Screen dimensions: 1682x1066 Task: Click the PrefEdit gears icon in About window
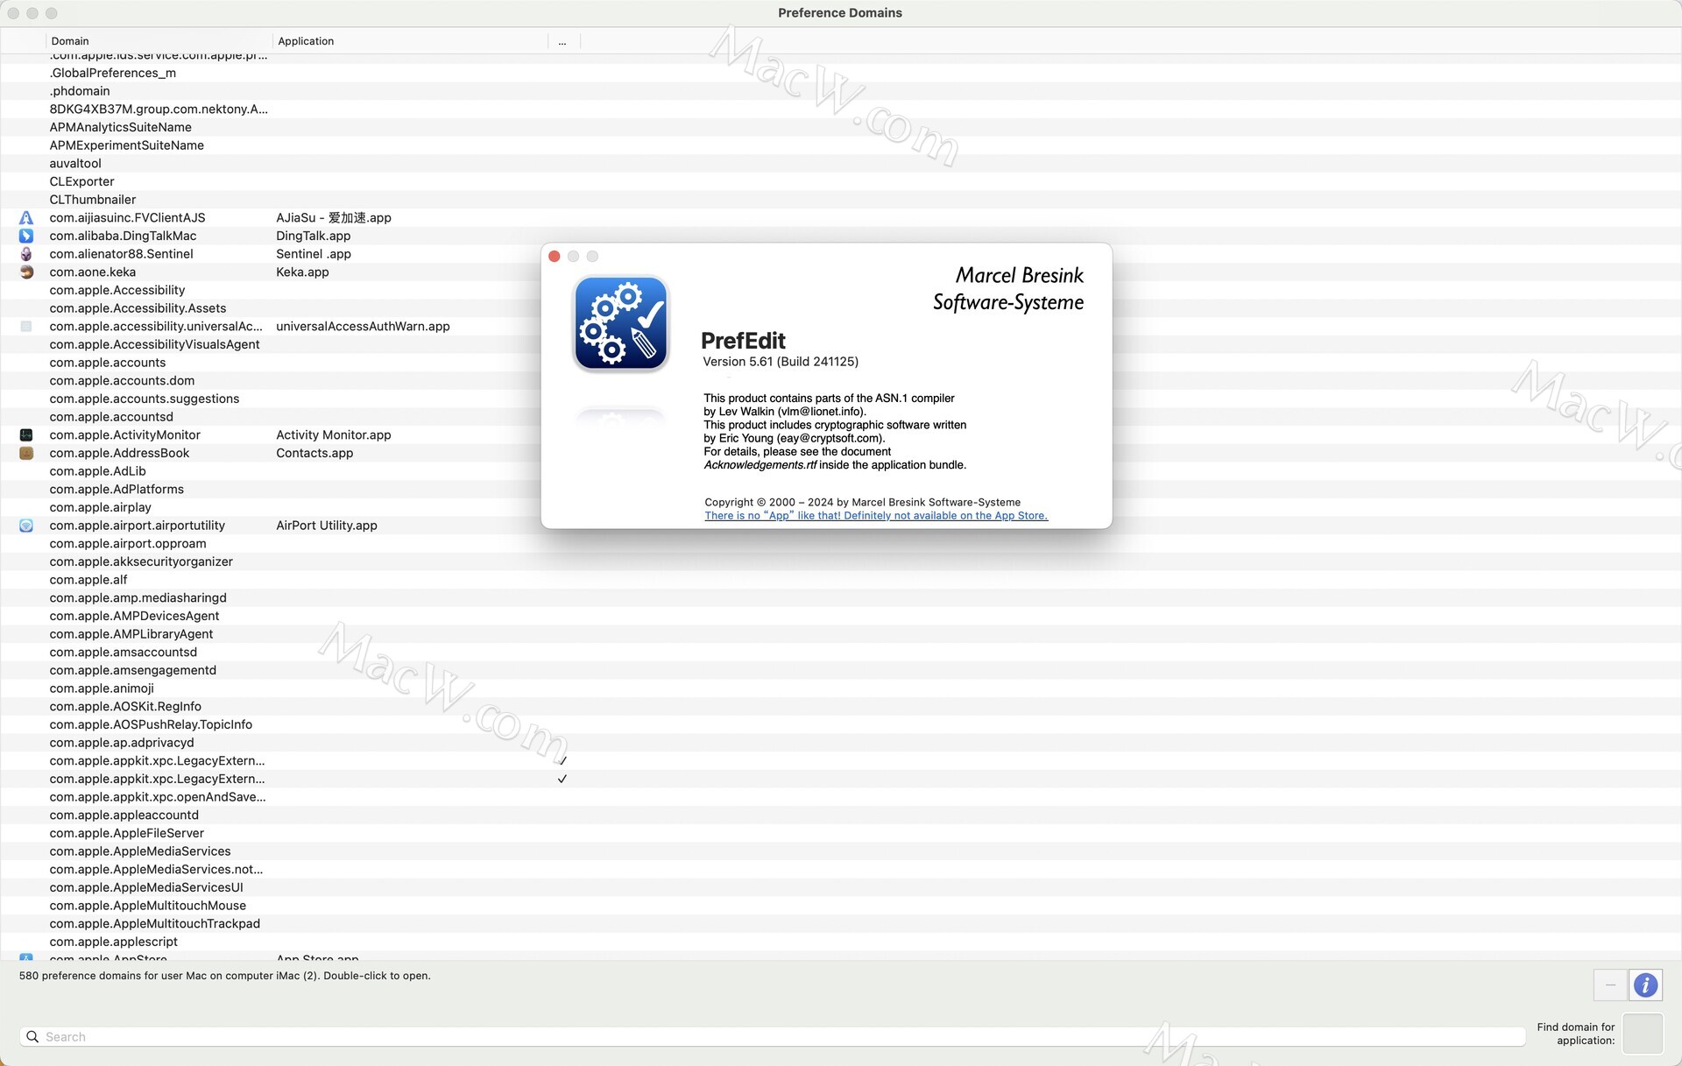621,323
